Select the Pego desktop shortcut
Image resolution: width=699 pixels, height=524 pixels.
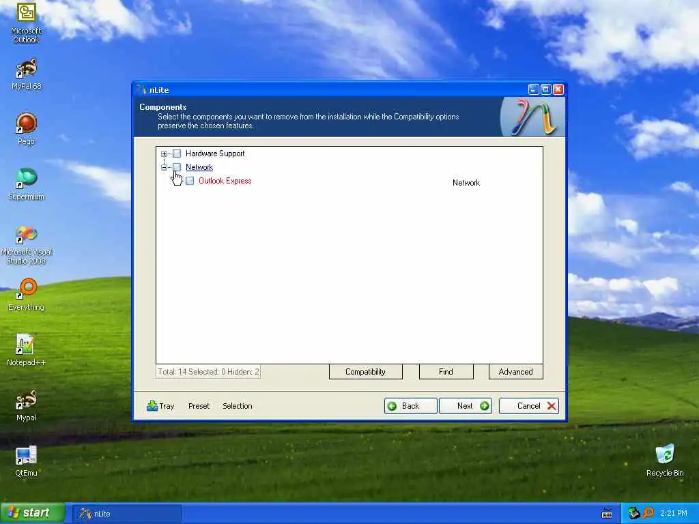click(26, 129)
